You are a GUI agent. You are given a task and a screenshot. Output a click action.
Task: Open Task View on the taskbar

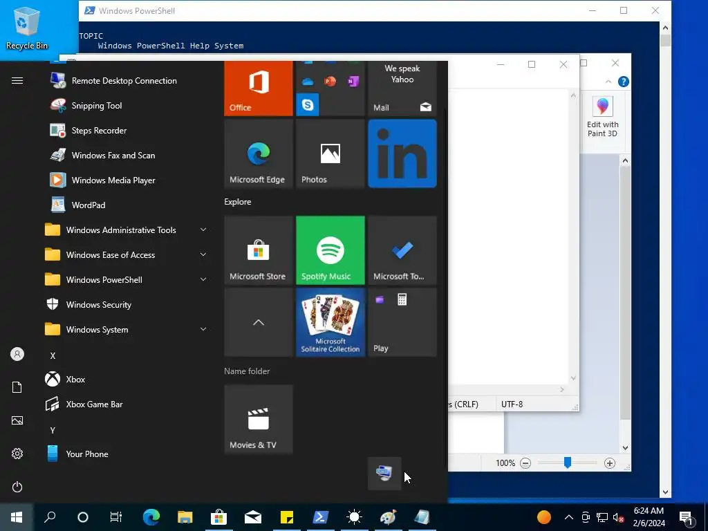pos(116,517)
